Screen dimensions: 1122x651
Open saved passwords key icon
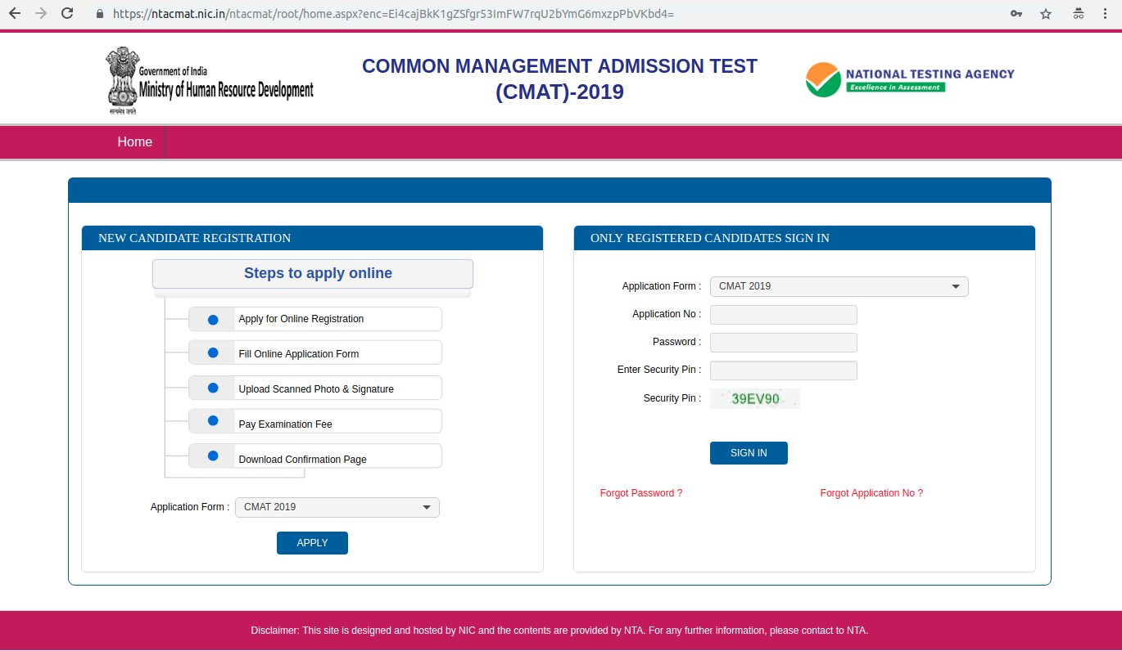point(1016,14)
